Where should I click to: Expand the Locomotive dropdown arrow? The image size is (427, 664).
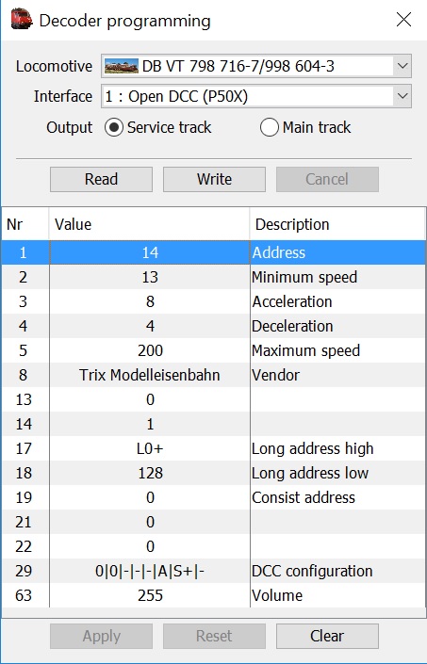(402, 66)
